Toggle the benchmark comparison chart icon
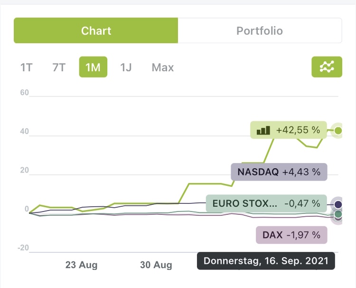 click(327, 67)
